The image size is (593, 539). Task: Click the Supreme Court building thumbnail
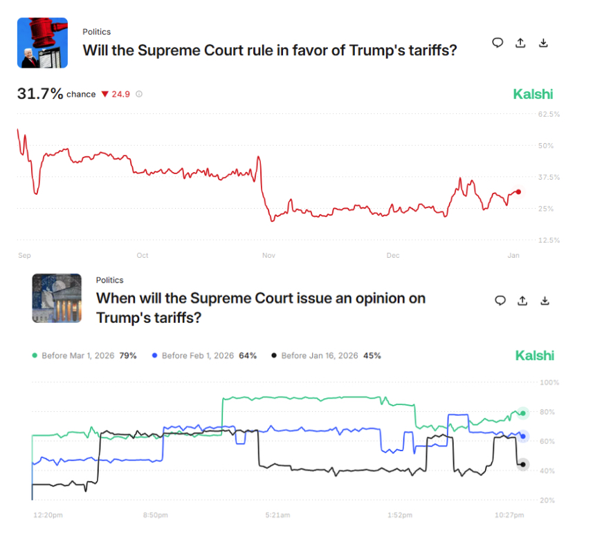(57, 299)
